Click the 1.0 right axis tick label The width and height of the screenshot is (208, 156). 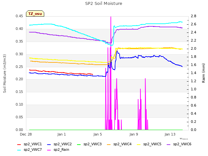[x=193, y=89]
